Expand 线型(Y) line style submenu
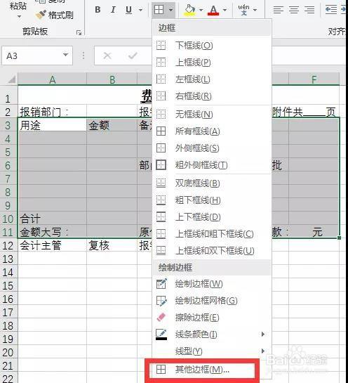The height and width of the screenshot is (383, 348). 212,351
